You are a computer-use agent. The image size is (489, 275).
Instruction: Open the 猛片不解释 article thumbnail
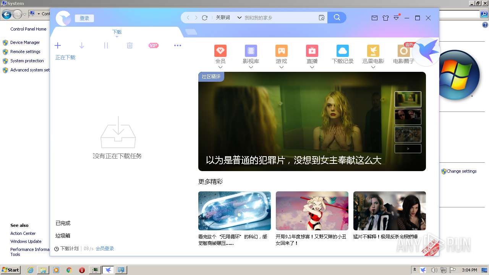(x=390, y=211)
